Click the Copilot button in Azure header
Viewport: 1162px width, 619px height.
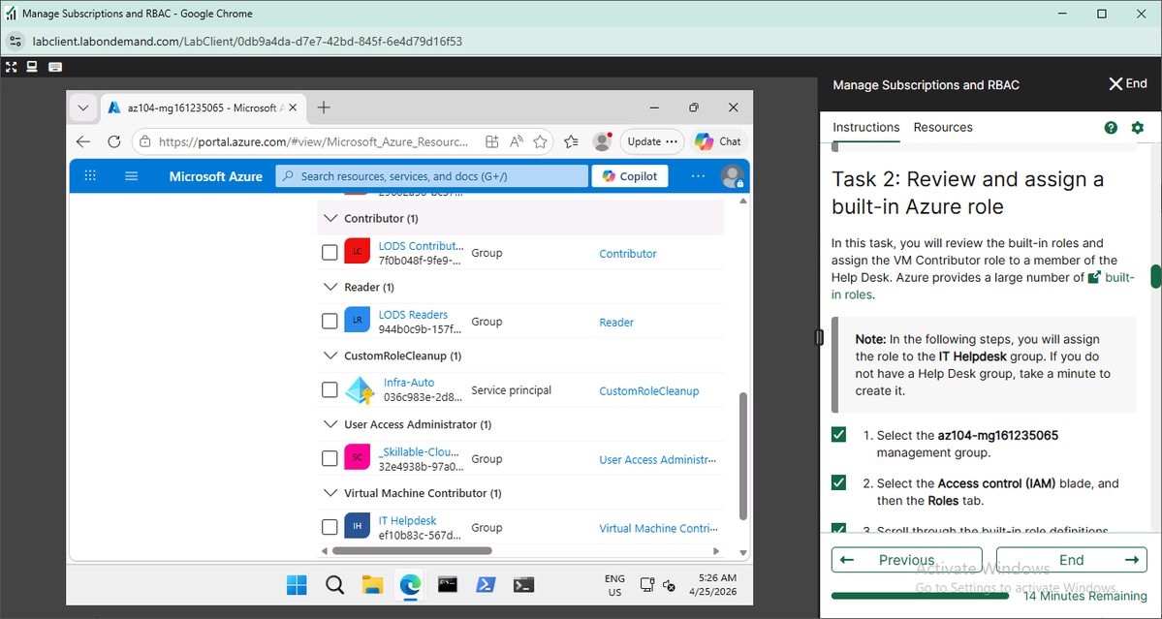pos(630,176)
